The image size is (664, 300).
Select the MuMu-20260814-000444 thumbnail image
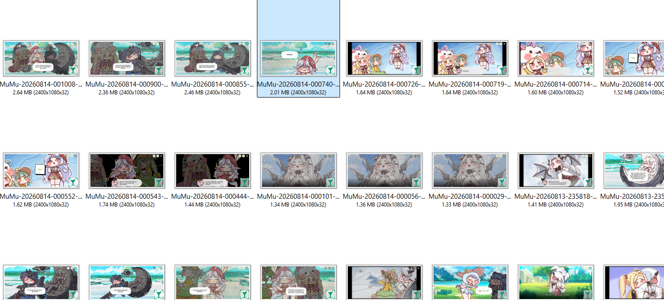pyautogui.click(x=213, y=171)
